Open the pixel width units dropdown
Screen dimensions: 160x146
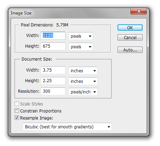[x=81, y=36]
